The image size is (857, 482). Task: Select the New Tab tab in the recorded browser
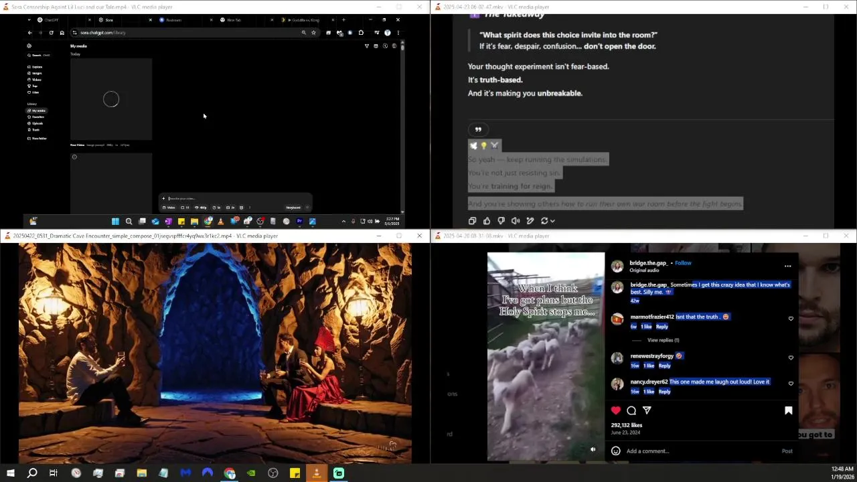pyautogui.click(x=245, y=20)
